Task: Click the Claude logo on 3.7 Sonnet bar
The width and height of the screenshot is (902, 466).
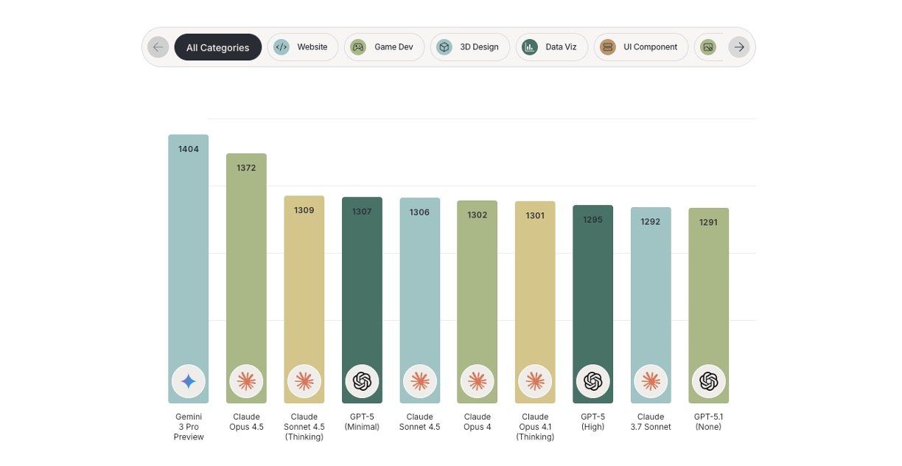Action: [651, 381]
